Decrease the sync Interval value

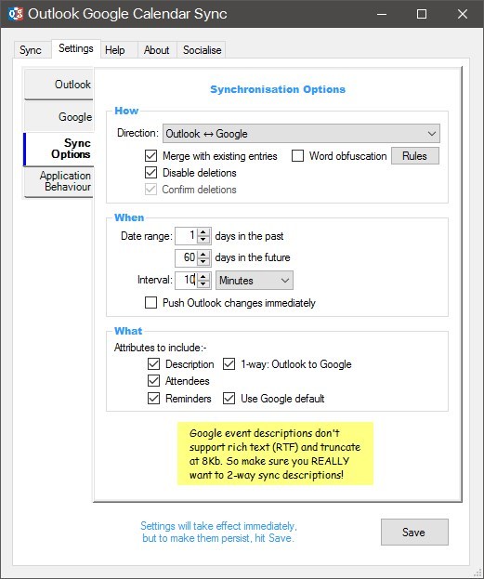point(203,284)
